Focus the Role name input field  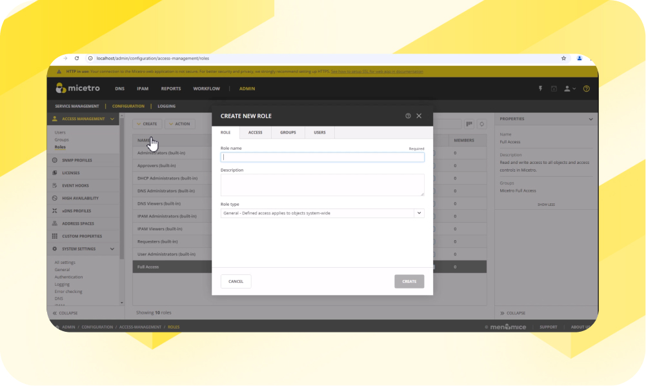[322, 157]
